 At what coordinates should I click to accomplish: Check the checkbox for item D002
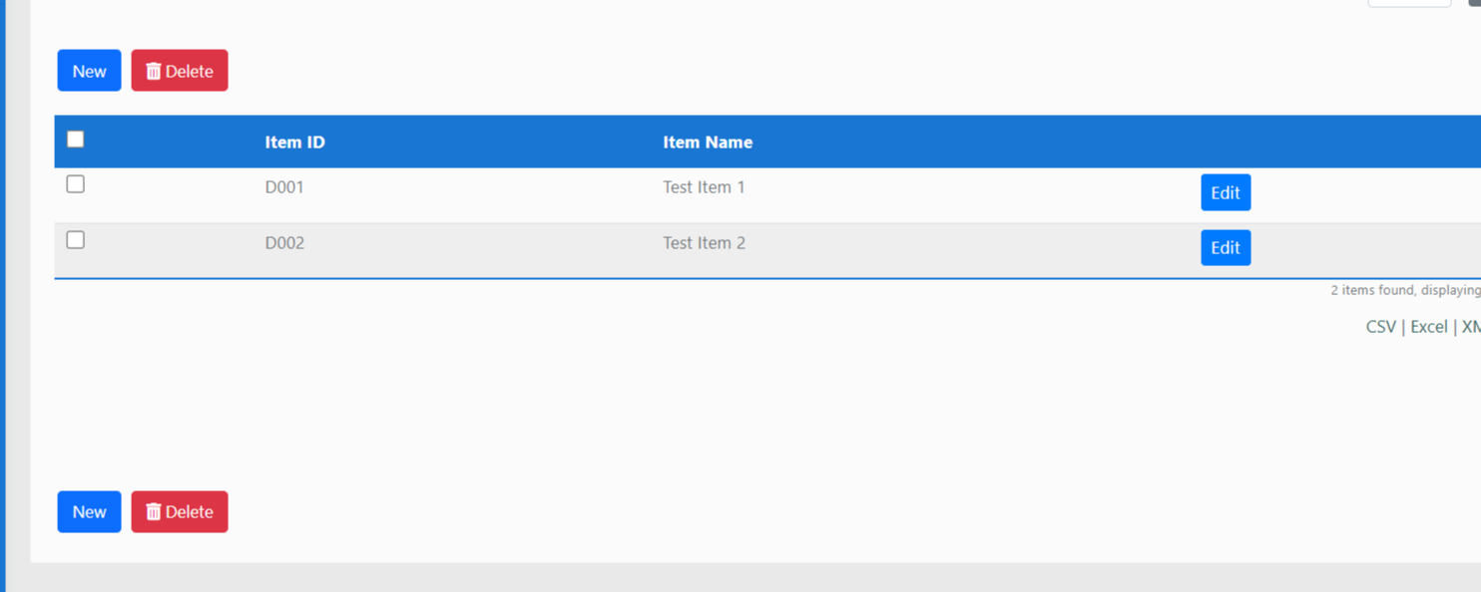[76, 240]
